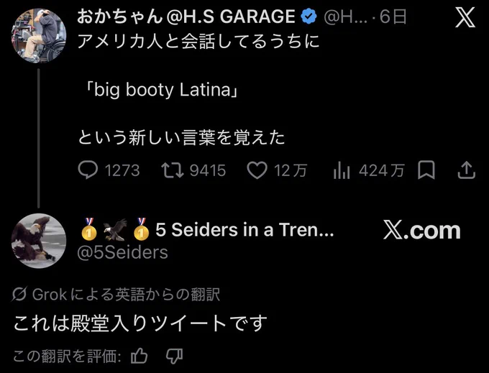Like the tweet with heart icon

(x=257, y=170)
